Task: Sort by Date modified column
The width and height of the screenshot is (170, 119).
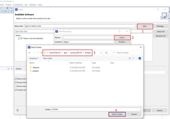Action: click(76, 63)
